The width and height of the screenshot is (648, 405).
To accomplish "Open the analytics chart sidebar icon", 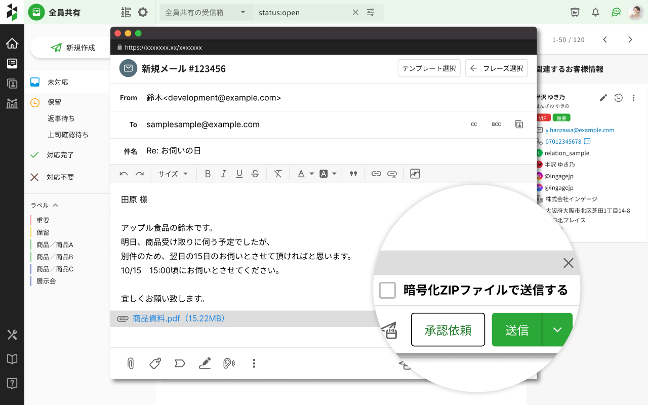I will click(12, 103).
